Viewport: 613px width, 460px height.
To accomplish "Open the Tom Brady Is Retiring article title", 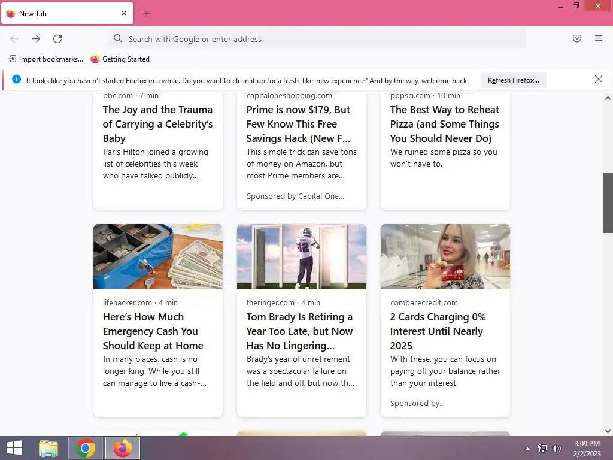I will 299,331.
